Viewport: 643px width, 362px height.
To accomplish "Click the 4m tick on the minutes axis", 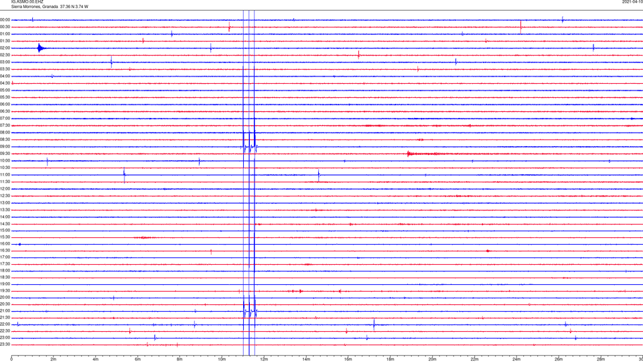I will coord(96,359).
